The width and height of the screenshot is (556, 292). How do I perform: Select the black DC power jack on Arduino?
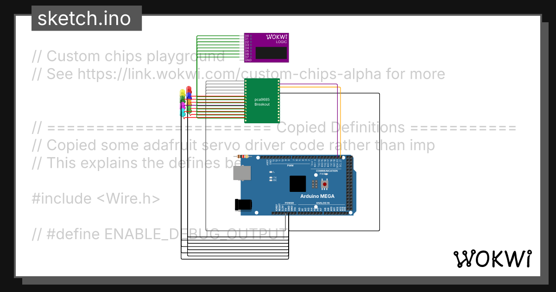click(243, 205)
